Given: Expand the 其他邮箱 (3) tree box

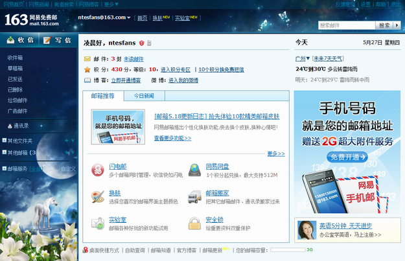Looking at the screenshot, I should [x=4, y=152].
